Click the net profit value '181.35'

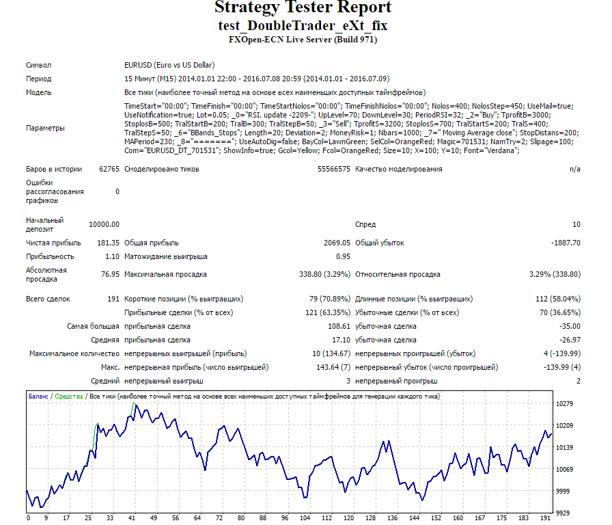pyautogui.click(x=108, y=243)
